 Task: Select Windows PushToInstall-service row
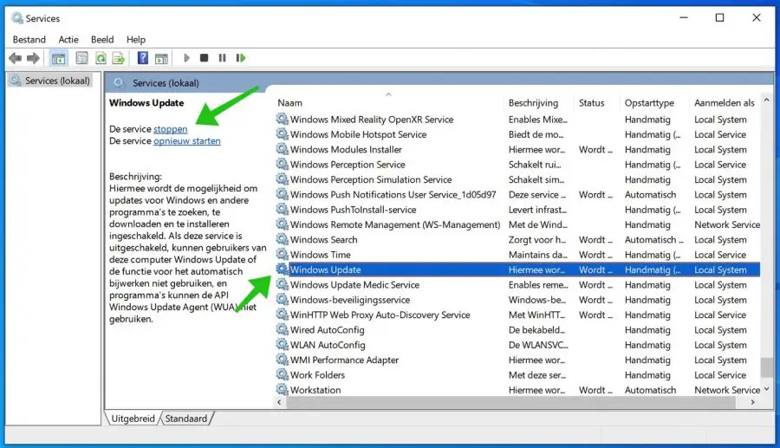tap(517, 210)
